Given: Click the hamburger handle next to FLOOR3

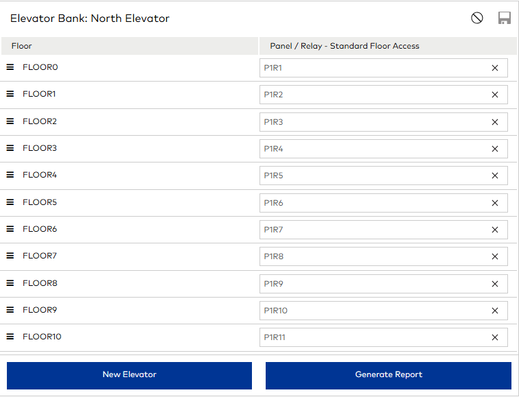Looking at the screenshot, I should [x=10, y=148].
